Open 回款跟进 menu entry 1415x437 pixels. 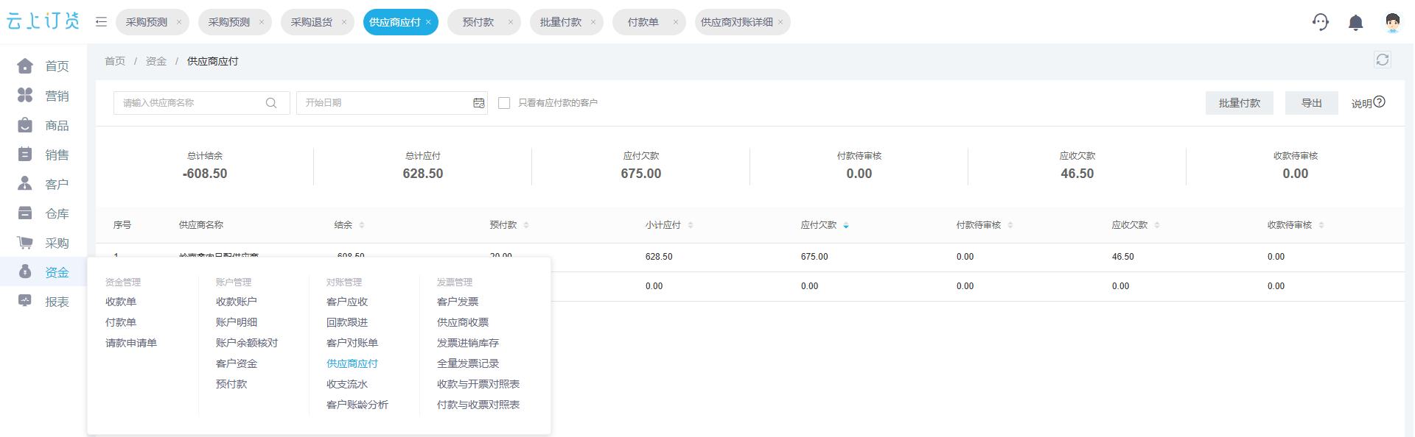pyautogui.click(x=347, y=322)
